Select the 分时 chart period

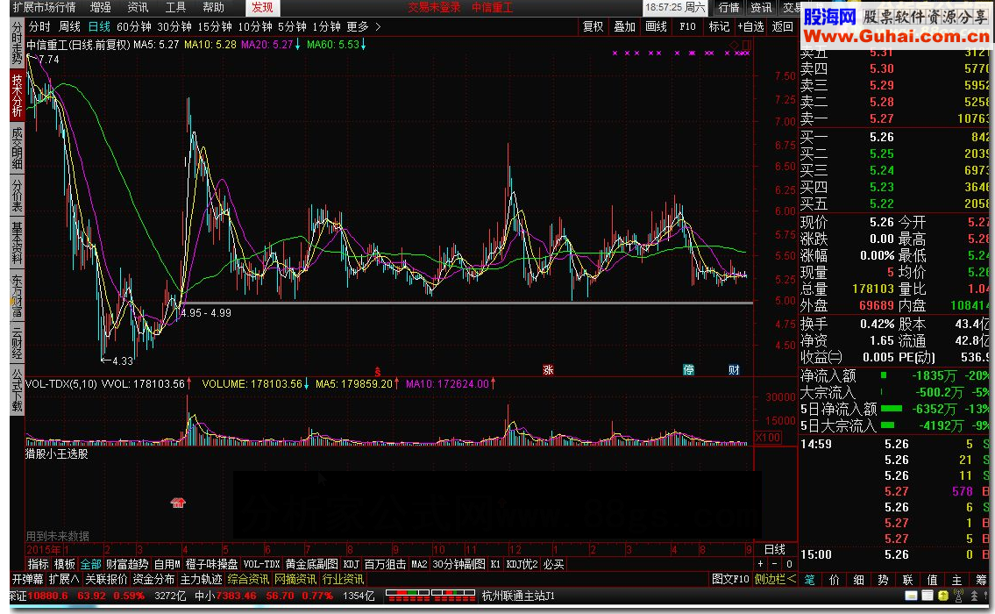39,26
